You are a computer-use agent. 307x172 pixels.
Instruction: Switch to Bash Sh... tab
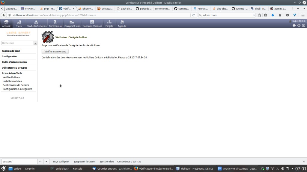(124, 9)
